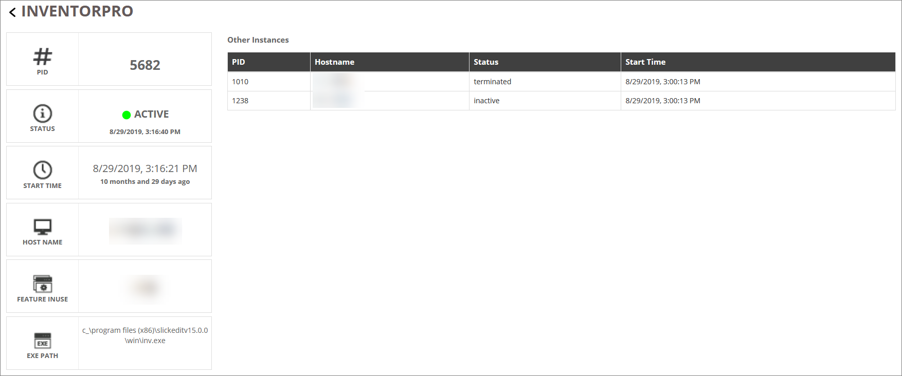902x376 pixels.
Task: Click the ACTIVE status label
Action: tap(152, 114)
